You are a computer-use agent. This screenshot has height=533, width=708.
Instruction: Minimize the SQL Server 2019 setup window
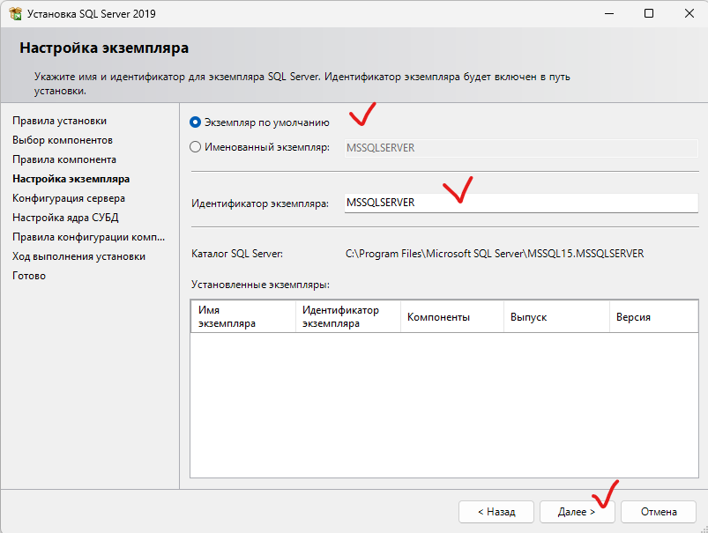click(x=609, y=13)
